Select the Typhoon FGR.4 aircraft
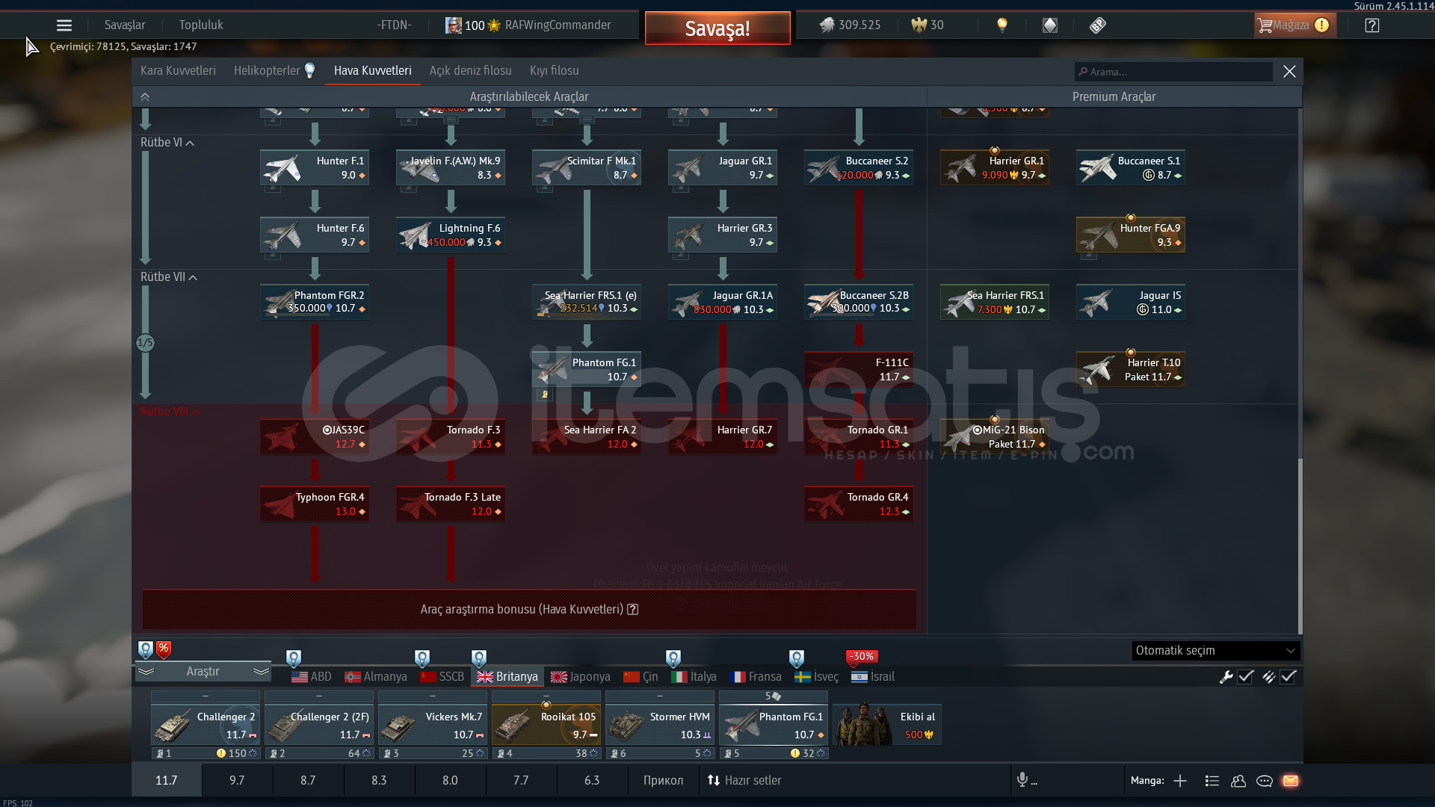 [x=315, y=504]
